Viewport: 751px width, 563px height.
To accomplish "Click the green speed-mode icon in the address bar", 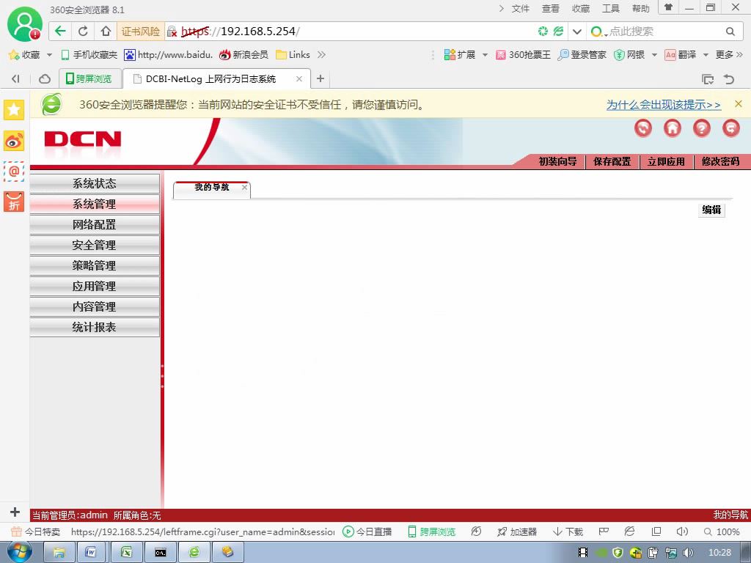I will pos(543,32).
